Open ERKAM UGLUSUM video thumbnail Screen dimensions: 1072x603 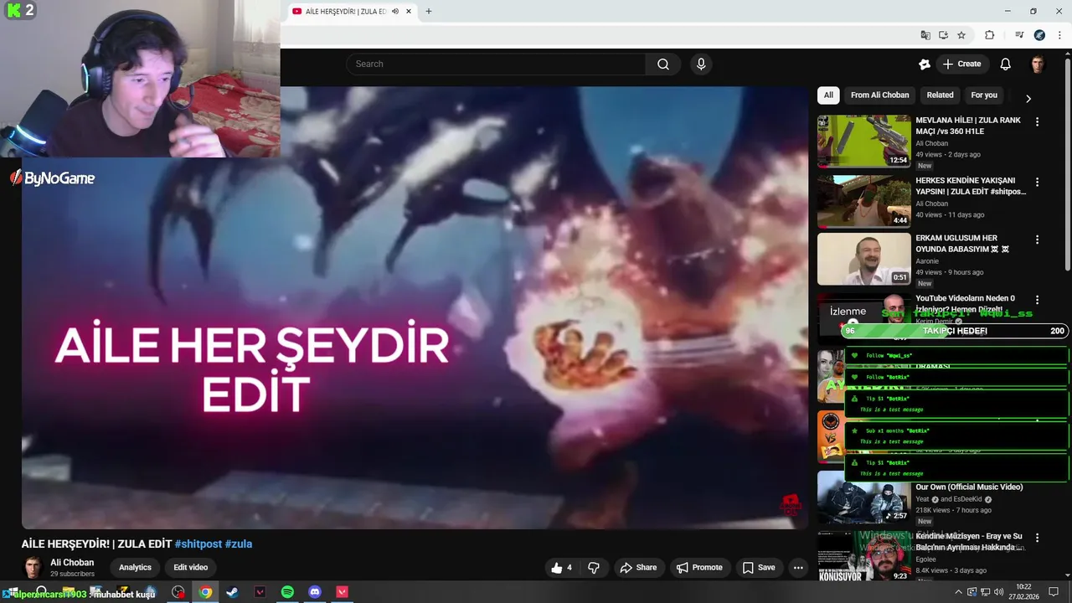point(864,260)
